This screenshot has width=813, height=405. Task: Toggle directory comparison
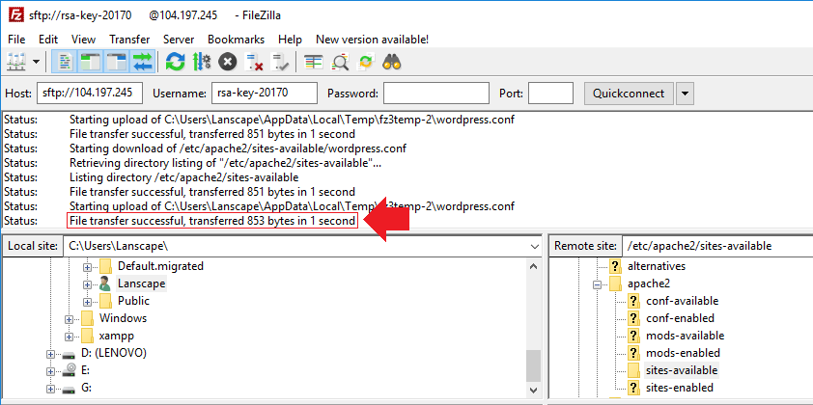pos(340,63)
